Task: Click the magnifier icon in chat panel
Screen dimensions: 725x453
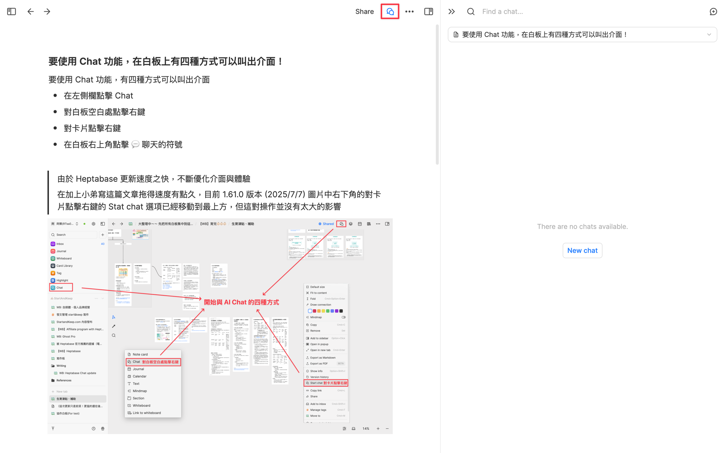Action: pos(471,12)
